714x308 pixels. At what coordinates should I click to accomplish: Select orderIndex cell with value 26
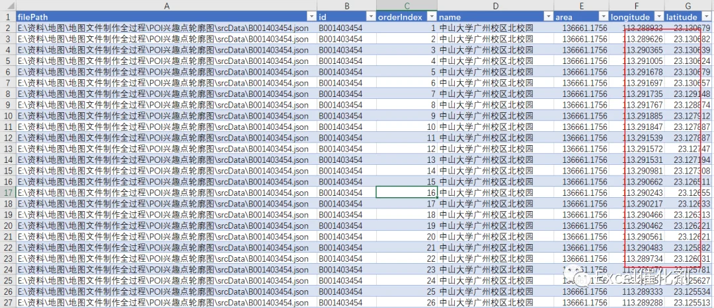[x=407, y=303]
